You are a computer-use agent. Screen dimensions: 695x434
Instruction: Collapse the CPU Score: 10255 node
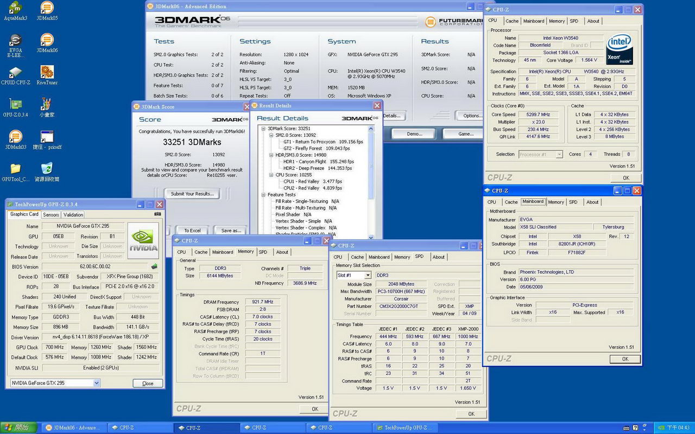click(271, 175)
